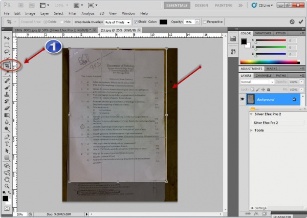Select the Move tool

7,38
